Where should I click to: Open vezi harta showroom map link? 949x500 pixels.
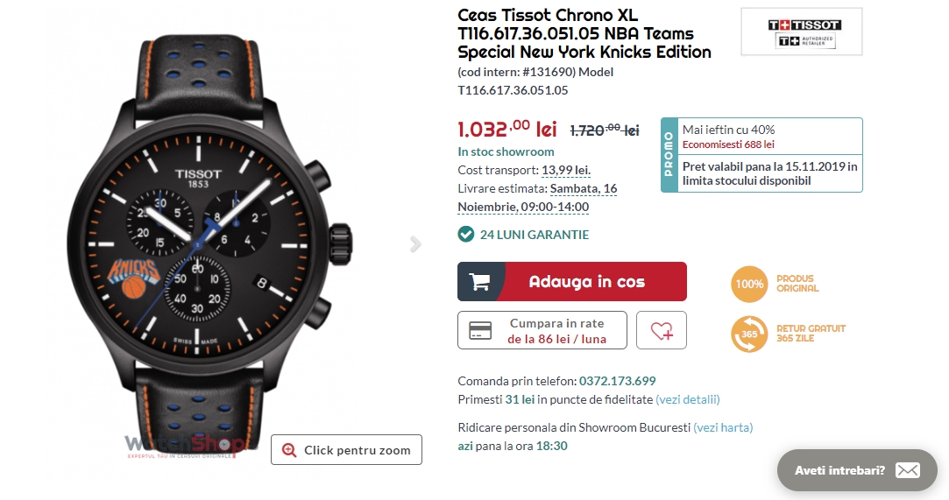(x=723, y=427)
